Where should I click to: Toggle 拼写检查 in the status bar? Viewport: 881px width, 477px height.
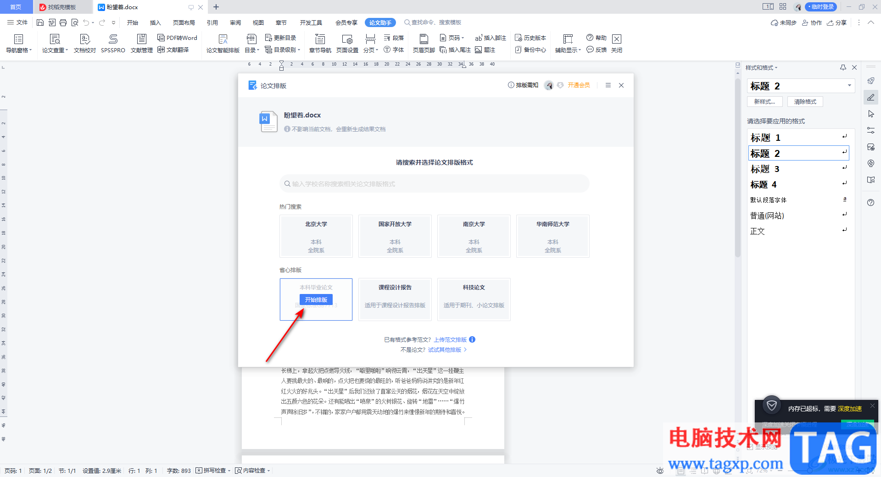(x=213, y=471)
